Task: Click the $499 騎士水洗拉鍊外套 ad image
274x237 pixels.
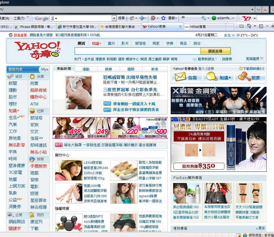Action: pos(67,128)
